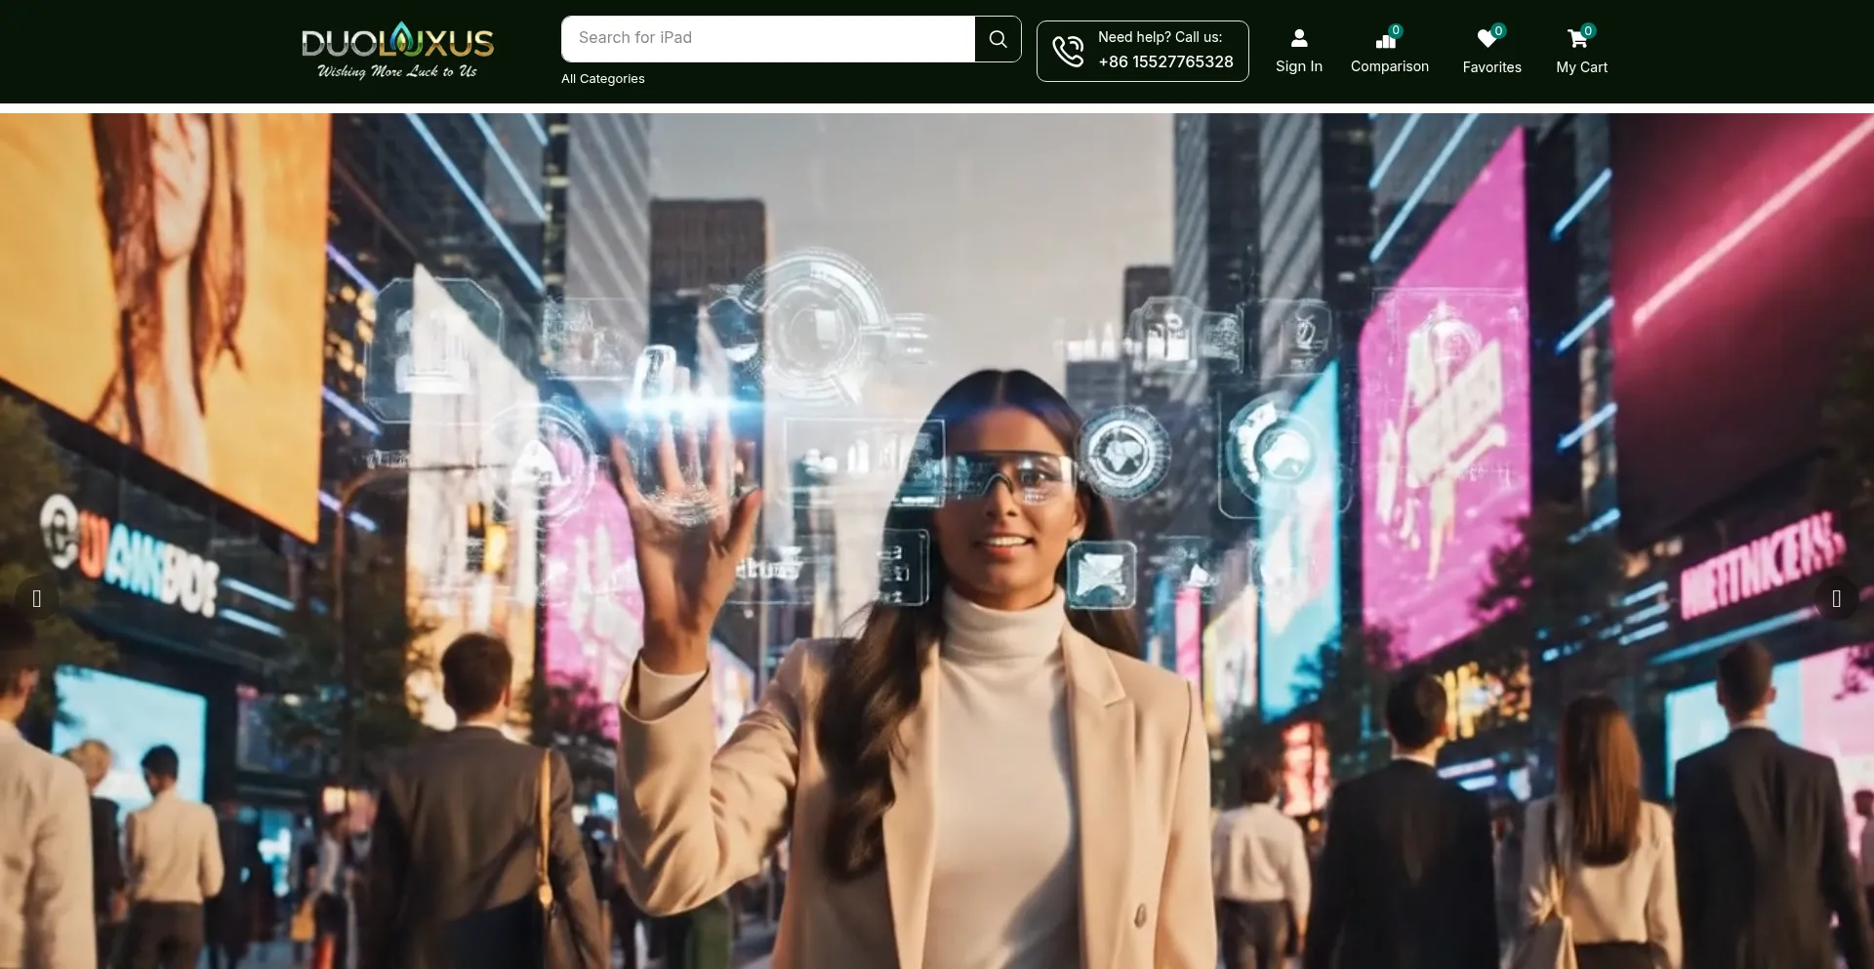
Task: Go to the previous banner slide
Action: tap(37, 598)
